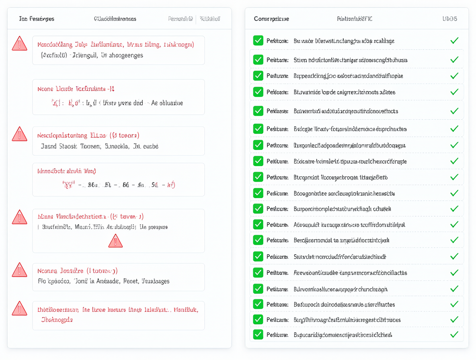Select the "Ae obluarise" formula line in left panel
This screenshot has width=476, height=360.
pyautogui.click(x=117, y=103)
